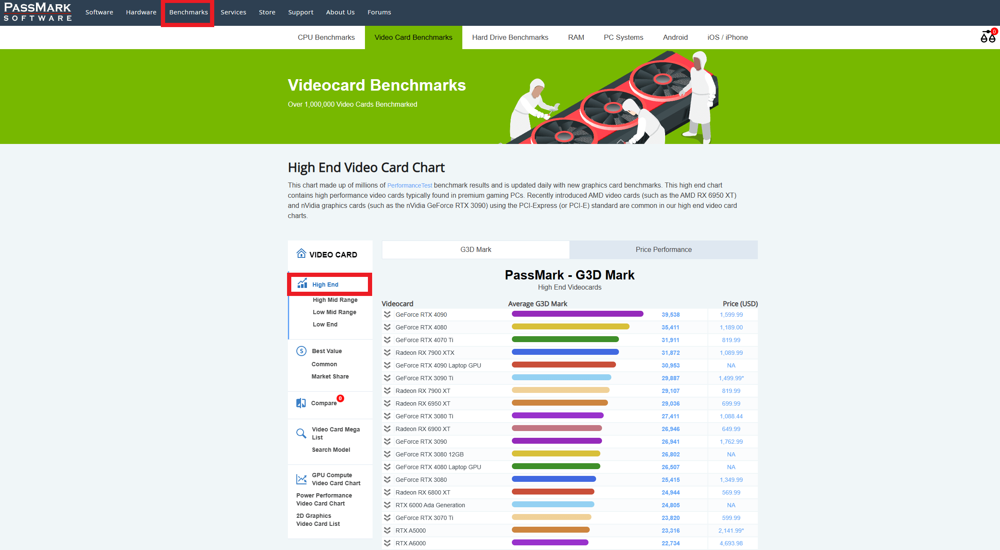
Task: Go to Low Mid Range chart
Action: click(x=334, y=312)
